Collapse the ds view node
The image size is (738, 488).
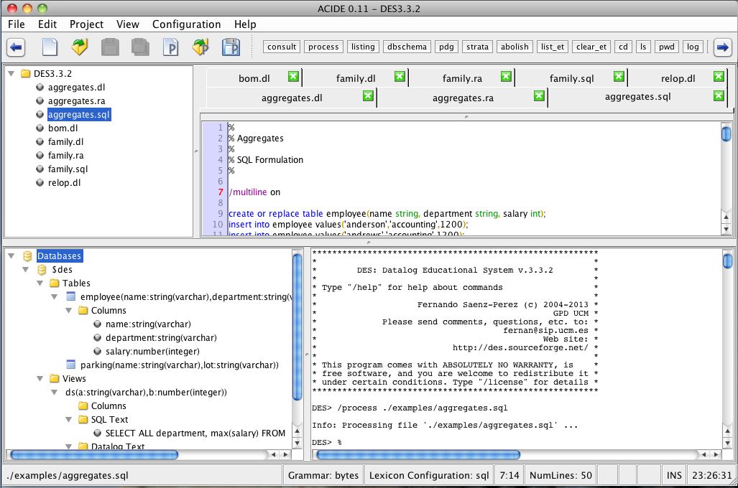(x=55, y=392)
